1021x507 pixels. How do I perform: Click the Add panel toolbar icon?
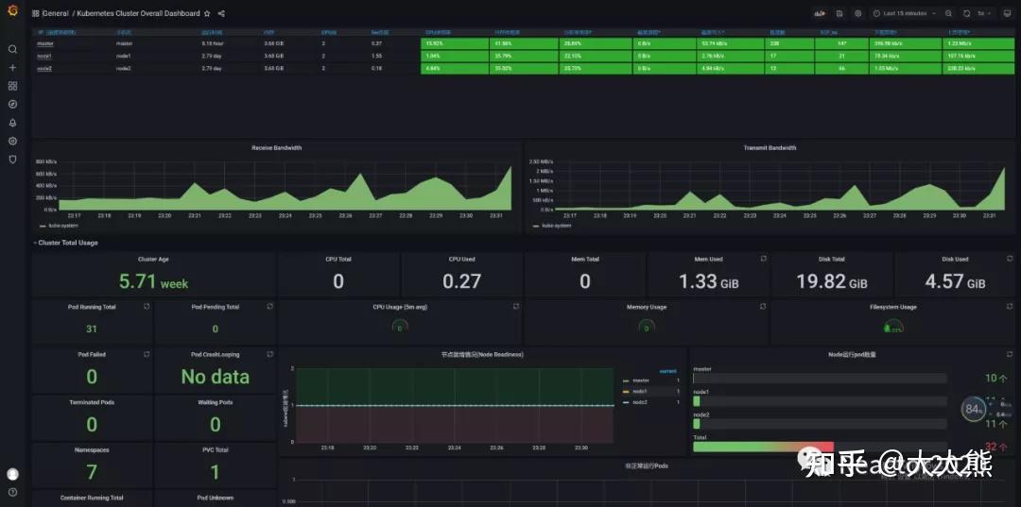(x=821, y=13)
